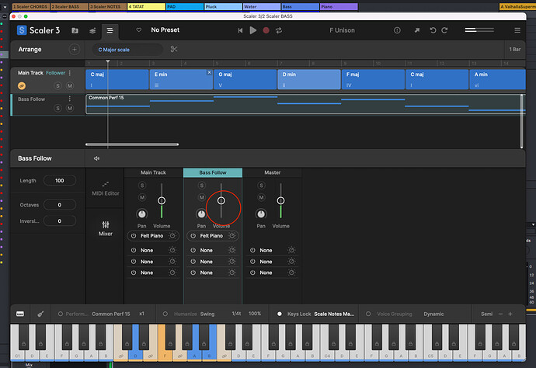Open the Mixer tab
Screen dimensions: 536x368
[106, 228]
